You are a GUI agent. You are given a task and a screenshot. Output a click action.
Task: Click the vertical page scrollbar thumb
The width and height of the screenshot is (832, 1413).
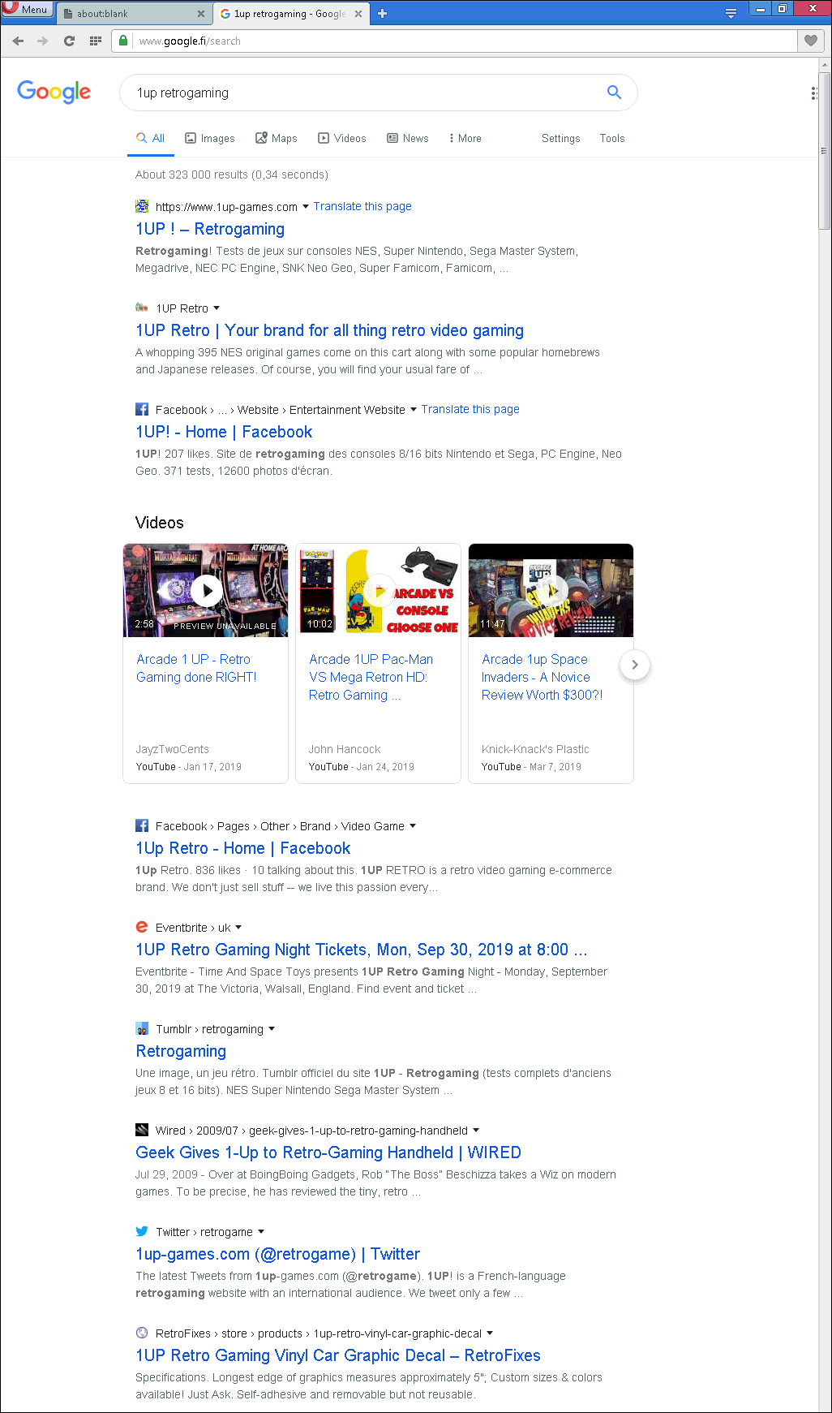click(824, 150)
